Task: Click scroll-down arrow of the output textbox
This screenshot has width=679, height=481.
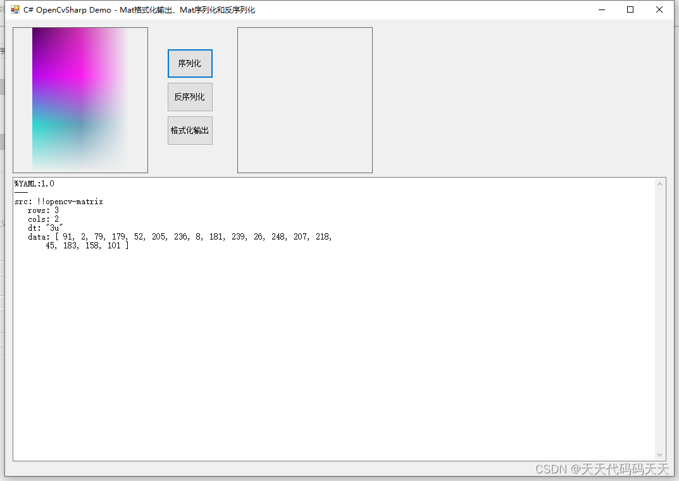Action: click(659, 454)
